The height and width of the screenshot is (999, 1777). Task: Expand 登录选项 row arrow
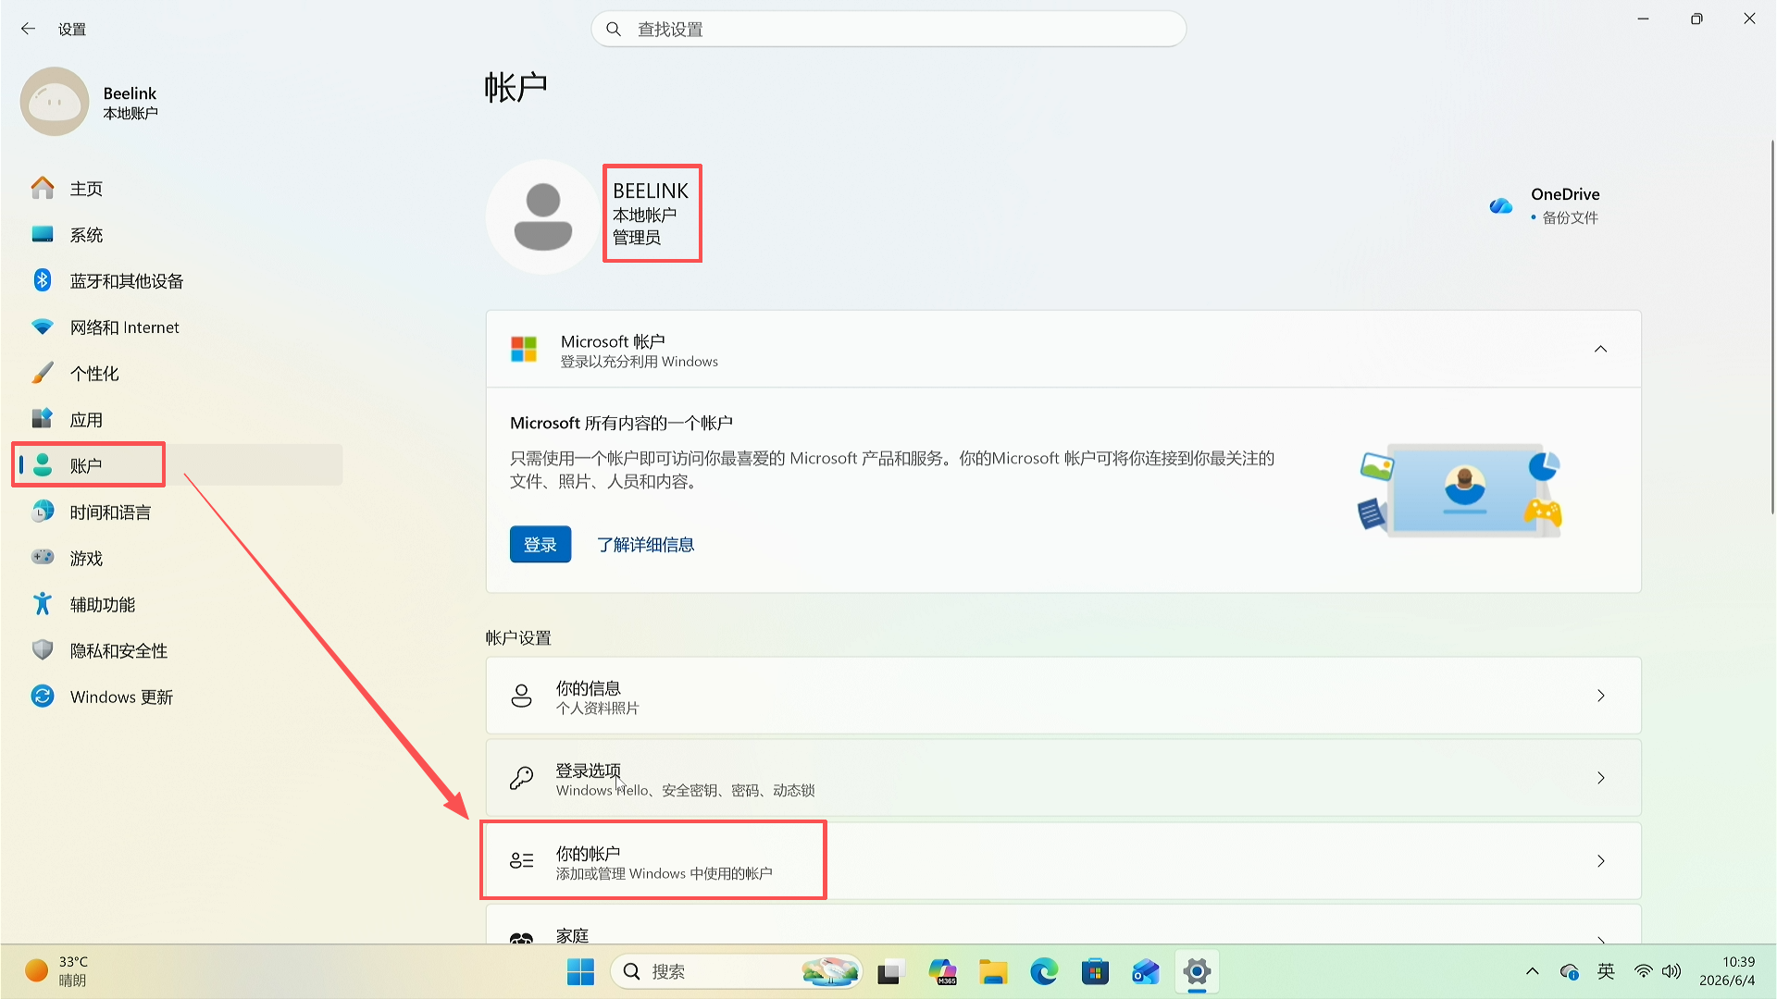point(1601,778)
